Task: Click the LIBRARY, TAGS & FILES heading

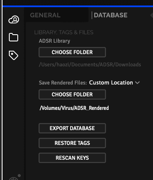Action: coord(64,33)
